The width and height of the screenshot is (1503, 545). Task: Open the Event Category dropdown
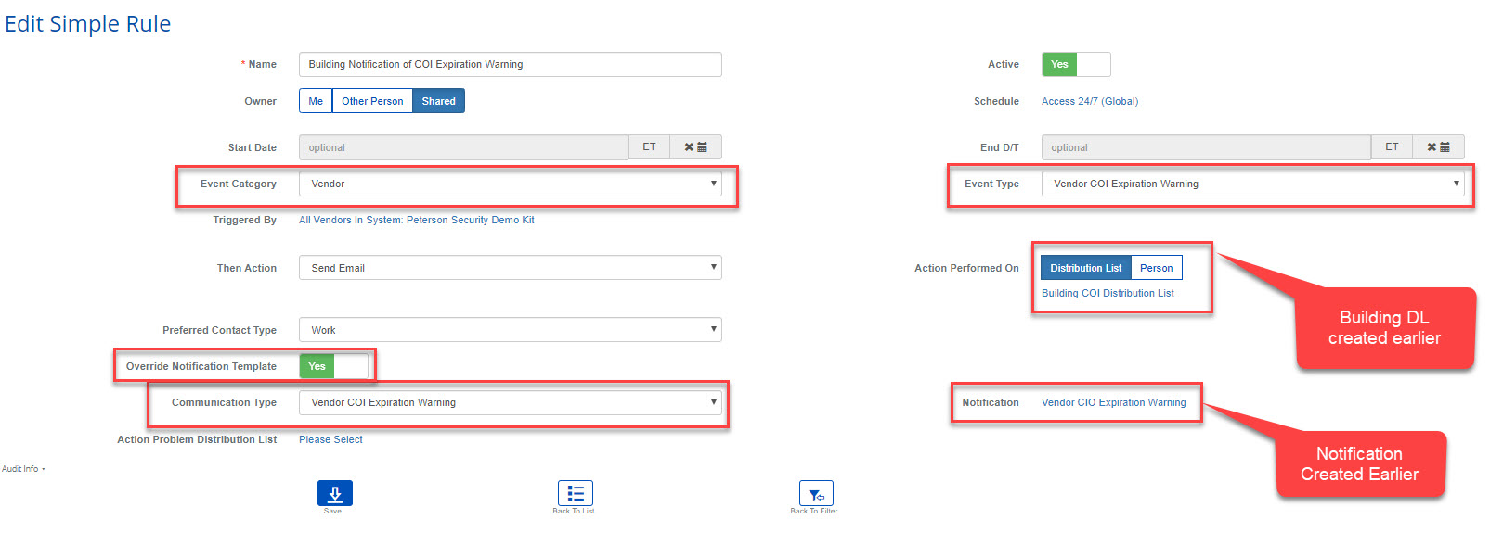point(510,184)
